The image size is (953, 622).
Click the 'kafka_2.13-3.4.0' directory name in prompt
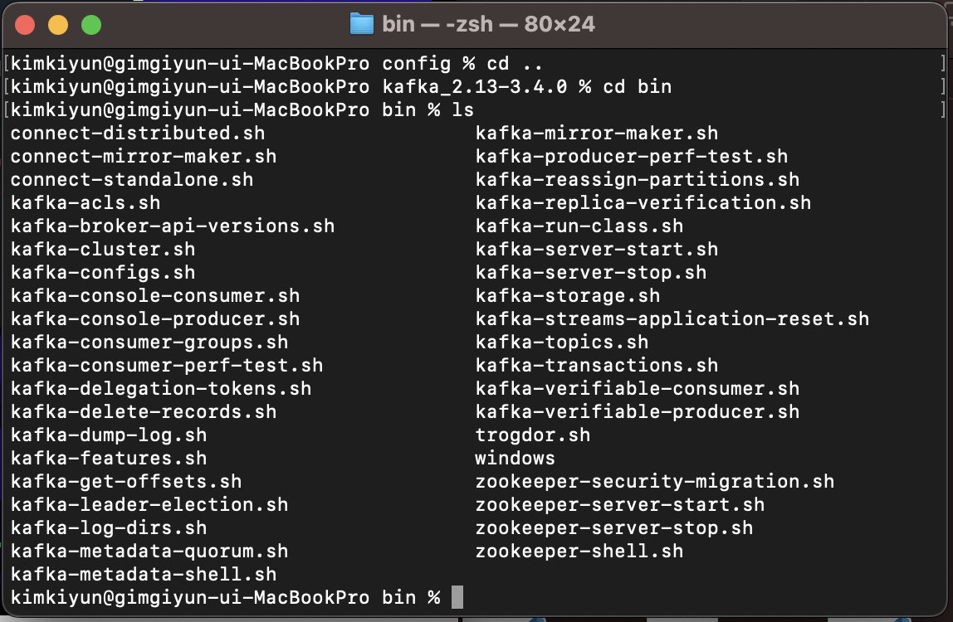point(475,87)
